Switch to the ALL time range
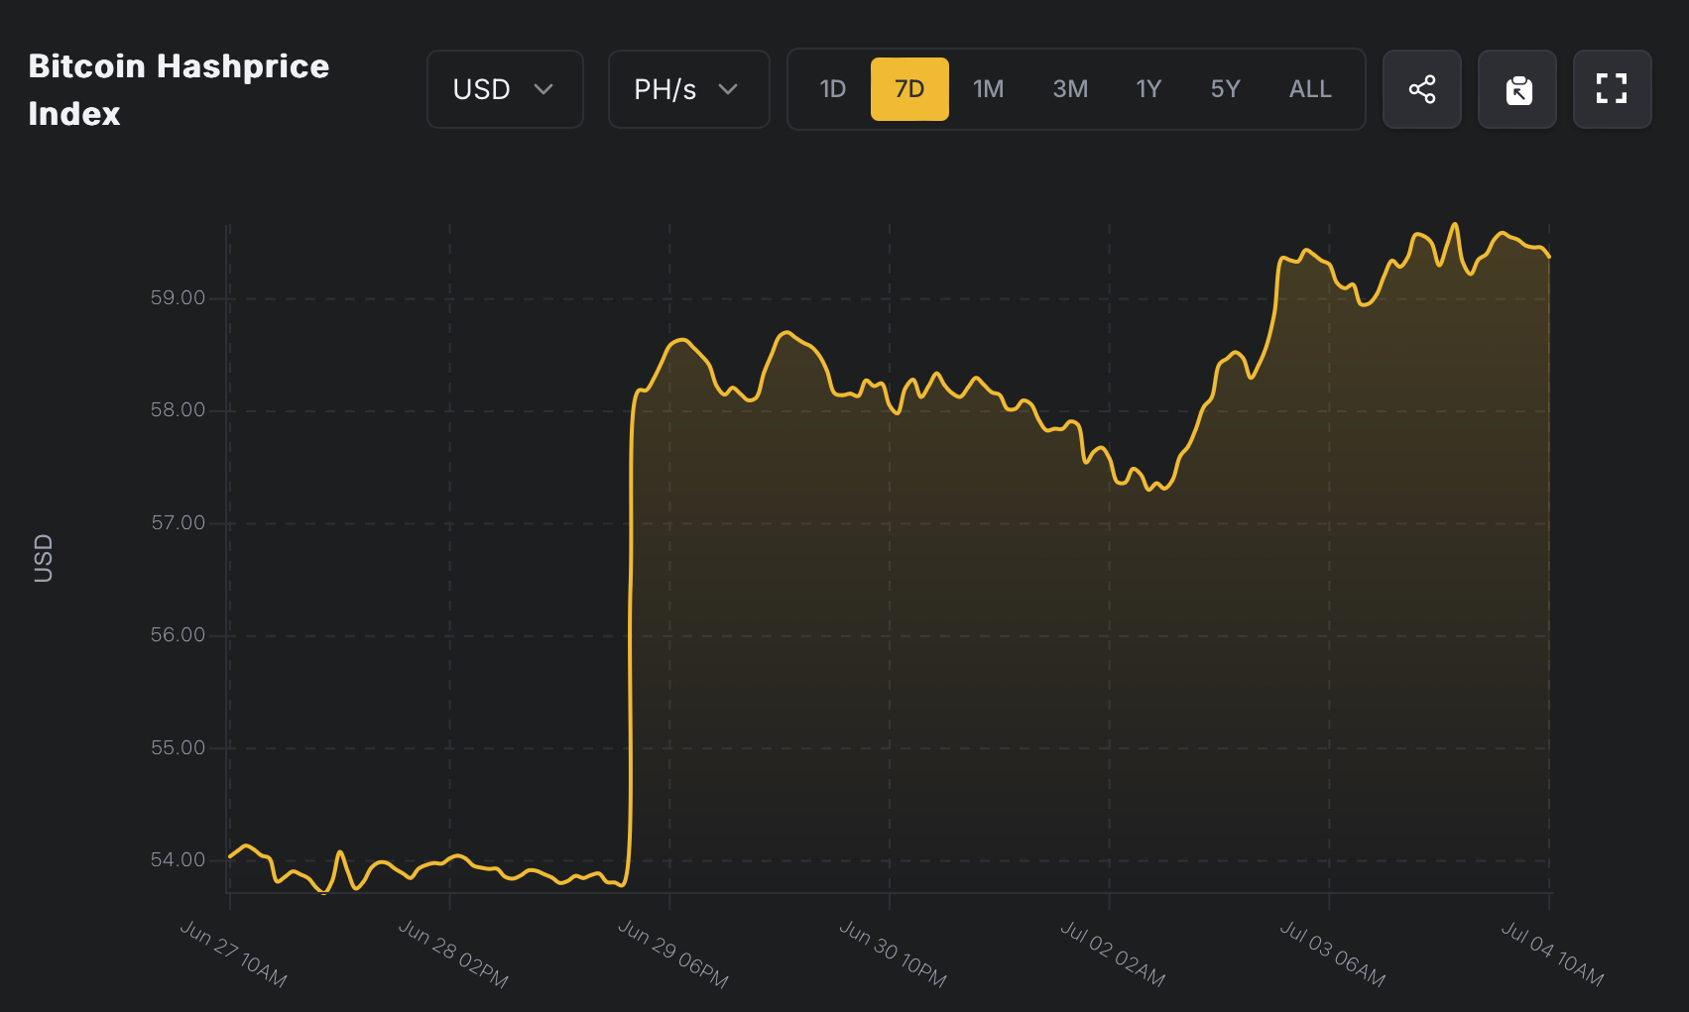Viewport: 1689px width, 1012px height. pos(1310,89)
